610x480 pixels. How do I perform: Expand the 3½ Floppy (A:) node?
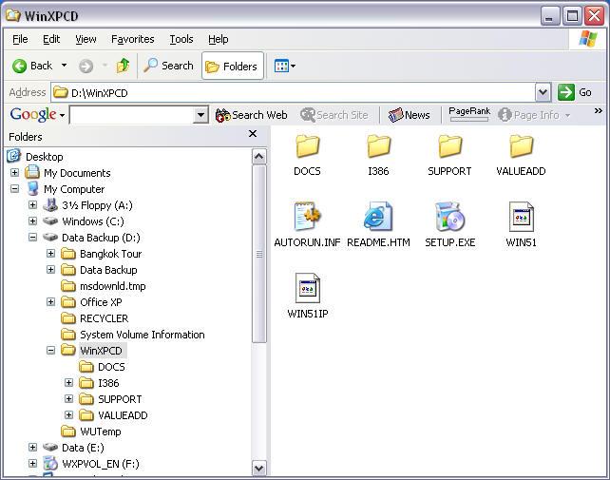pos(32,204)
